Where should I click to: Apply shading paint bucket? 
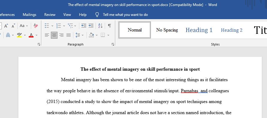pyautogui.click(x=91, y=35)
